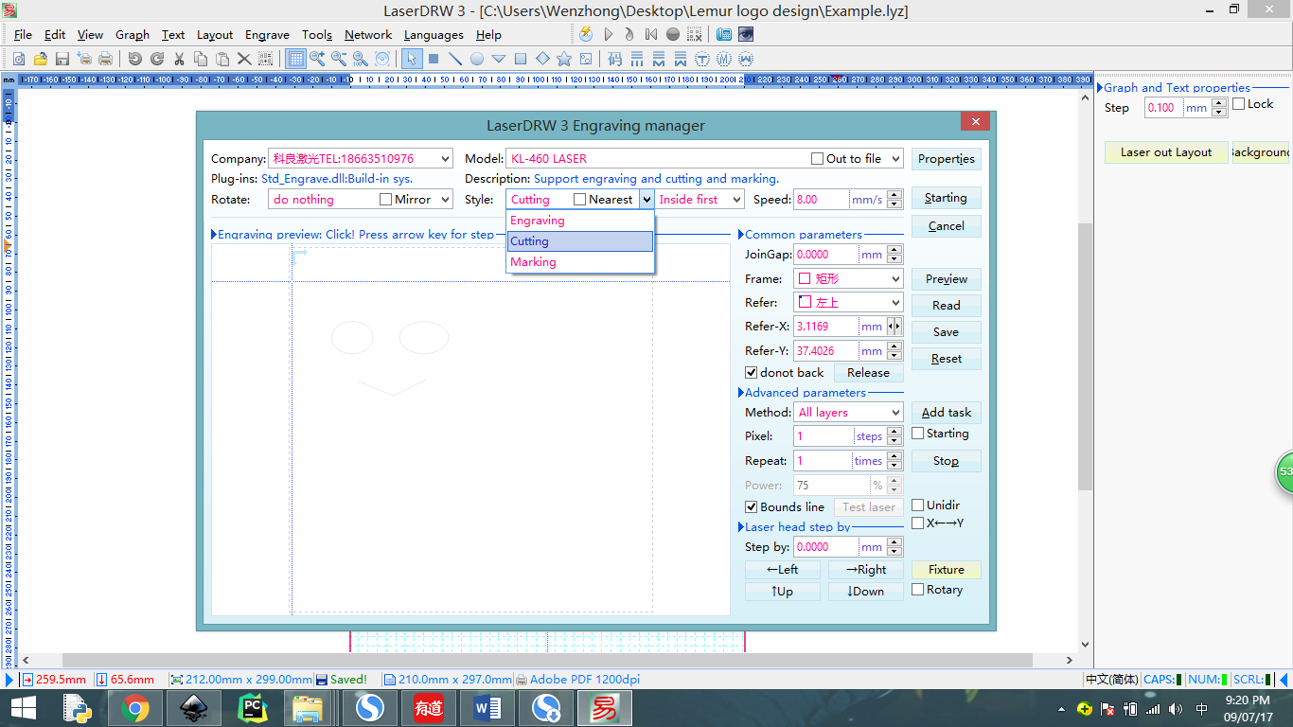The width and height of the screenshot is (1293, 727).
Task: Click the Add task button
Action: tap(946, 413)
